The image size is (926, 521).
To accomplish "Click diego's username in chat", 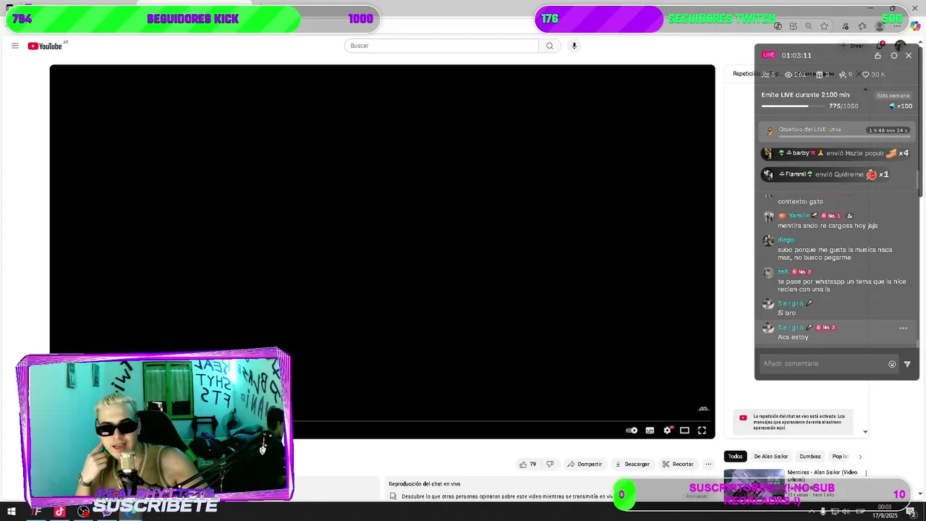I will (x=786, y=240).
